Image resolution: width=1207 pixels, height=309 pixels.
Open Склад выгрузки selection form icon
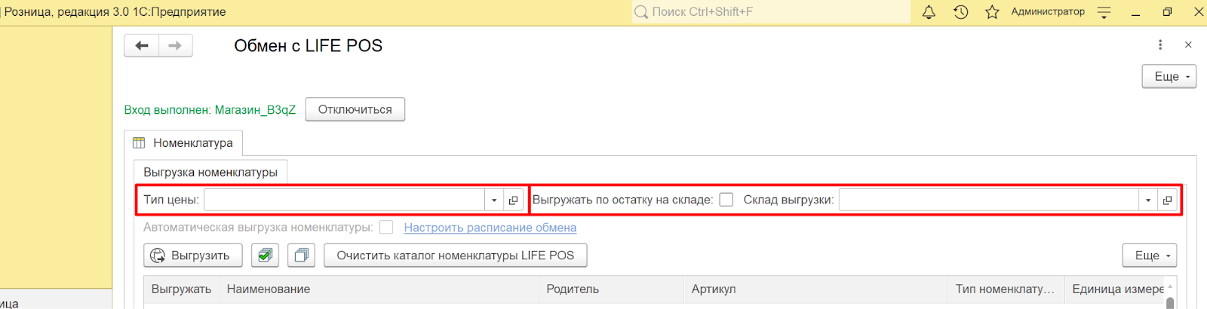(x=1167, y=200)
